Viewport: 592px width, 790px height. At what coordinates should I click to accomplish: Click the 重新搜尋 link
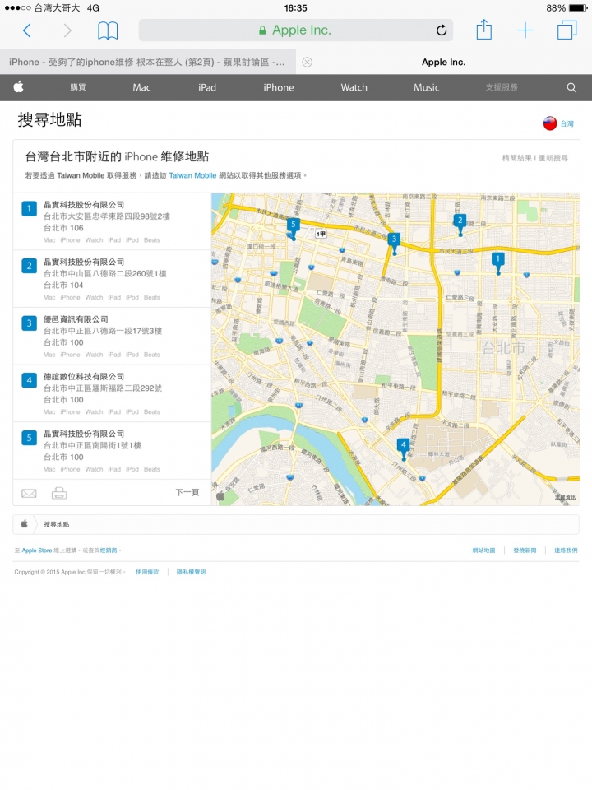coord(553,158)
